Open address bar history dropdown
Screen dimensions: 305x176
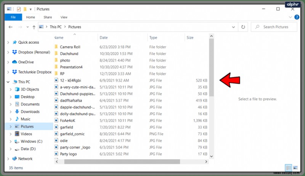point(233,27)
